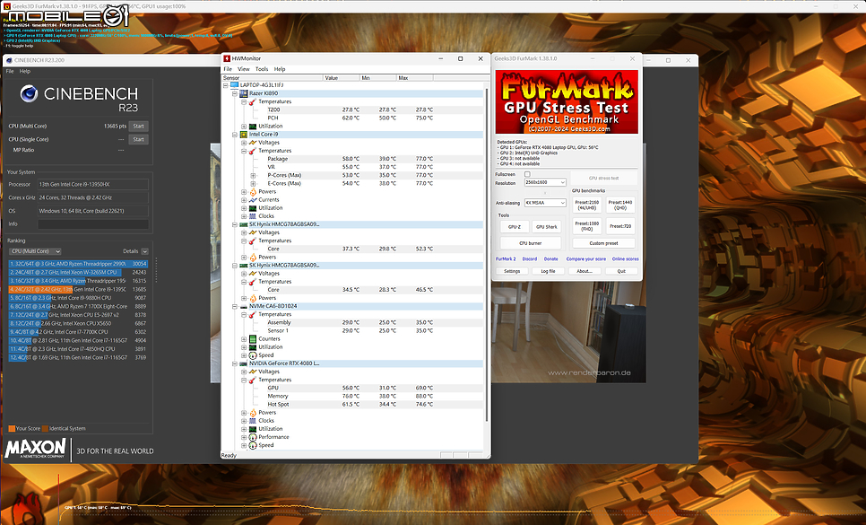Collapse NVMe CA6-8D1024 node
The image size is (866, 525).
click(x=234, y=306)
